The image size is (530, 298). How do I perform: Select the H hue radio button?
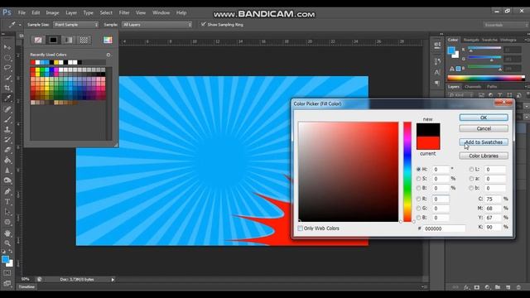[419, 169]
